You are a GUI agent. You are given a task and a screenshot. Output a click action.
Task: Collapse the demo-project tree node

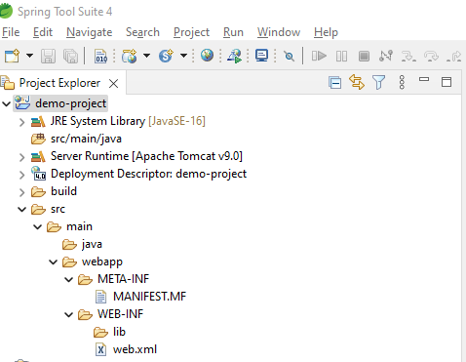pos(6,103)
